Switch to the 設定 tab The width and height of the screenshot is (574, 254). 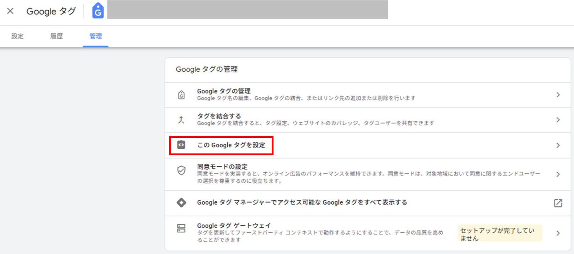click(17, 36)
